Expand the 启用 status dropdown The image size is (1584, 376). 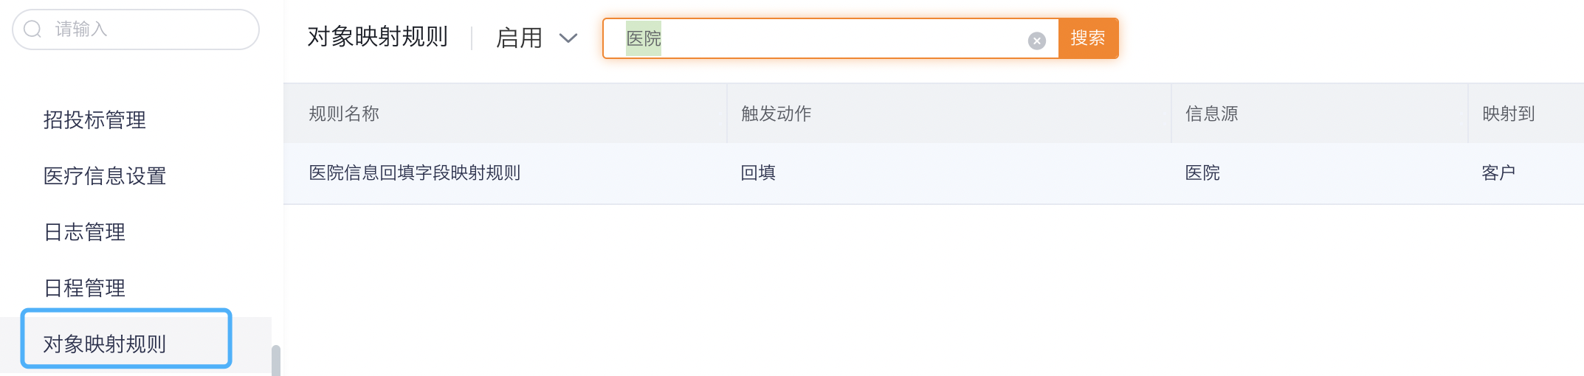point(536,38)
